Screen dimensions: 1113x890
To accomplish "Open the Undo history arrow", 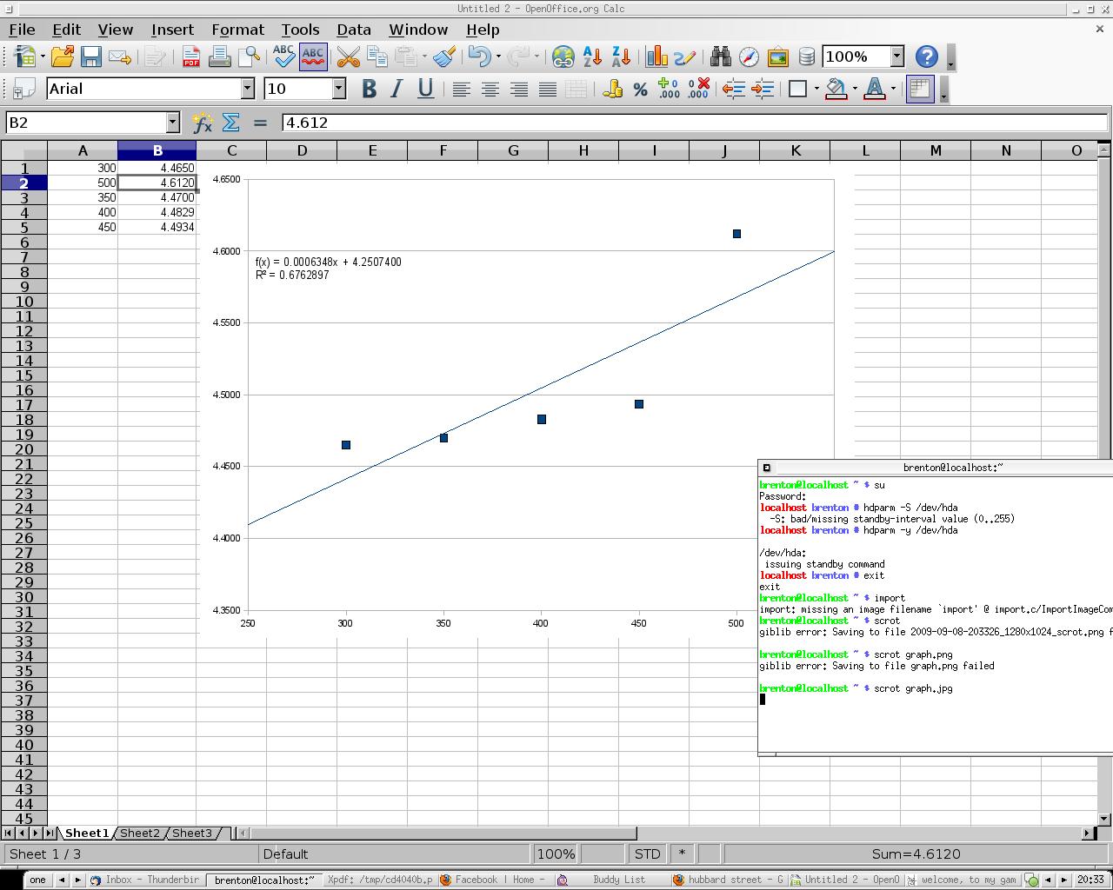I will (x=497, y=57).
